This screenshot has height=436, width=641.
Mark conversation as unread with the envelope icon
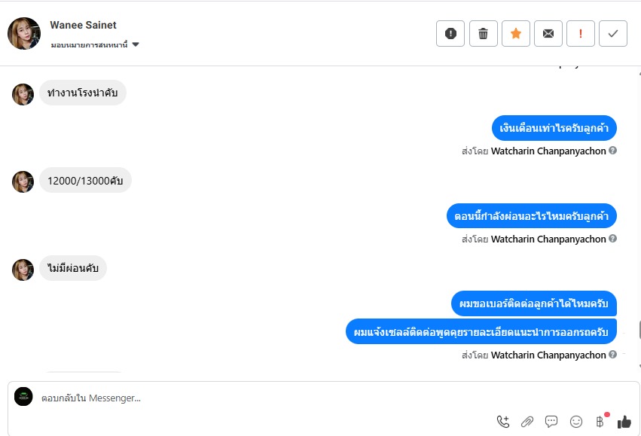(548, 33)
